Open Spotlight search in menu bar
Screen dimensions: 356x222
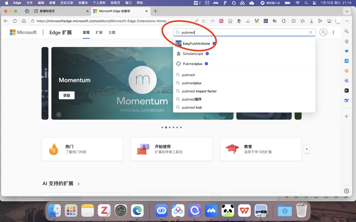click(306, 3)
